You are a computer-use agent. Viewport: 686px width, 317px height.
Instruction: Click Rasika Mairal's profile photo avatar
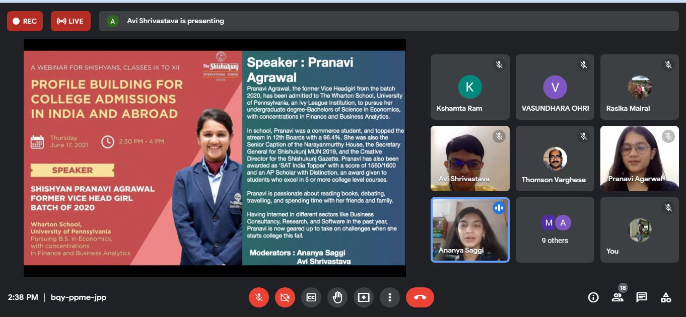coord(640,87)
